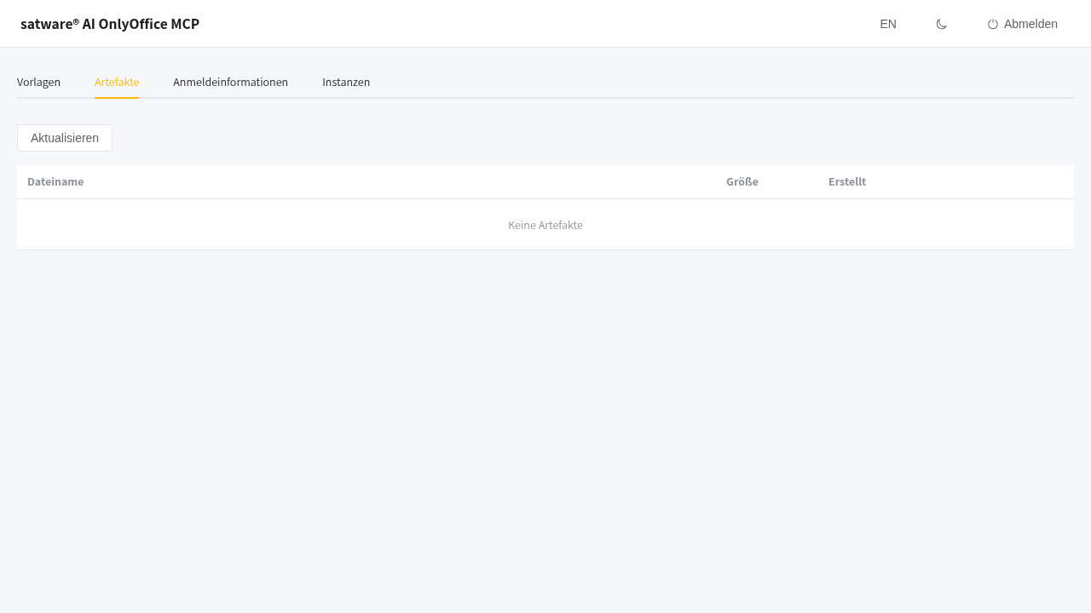Viewport: 1091px width, 613px height.
Task: Toggle dark mode with the moon icon
Action: tap(942, 24)
